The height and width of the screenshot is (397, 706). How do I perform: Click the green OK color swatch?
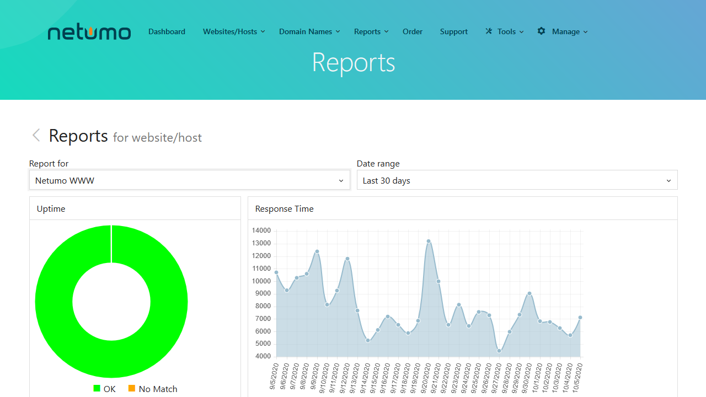[x=97, y=389]
